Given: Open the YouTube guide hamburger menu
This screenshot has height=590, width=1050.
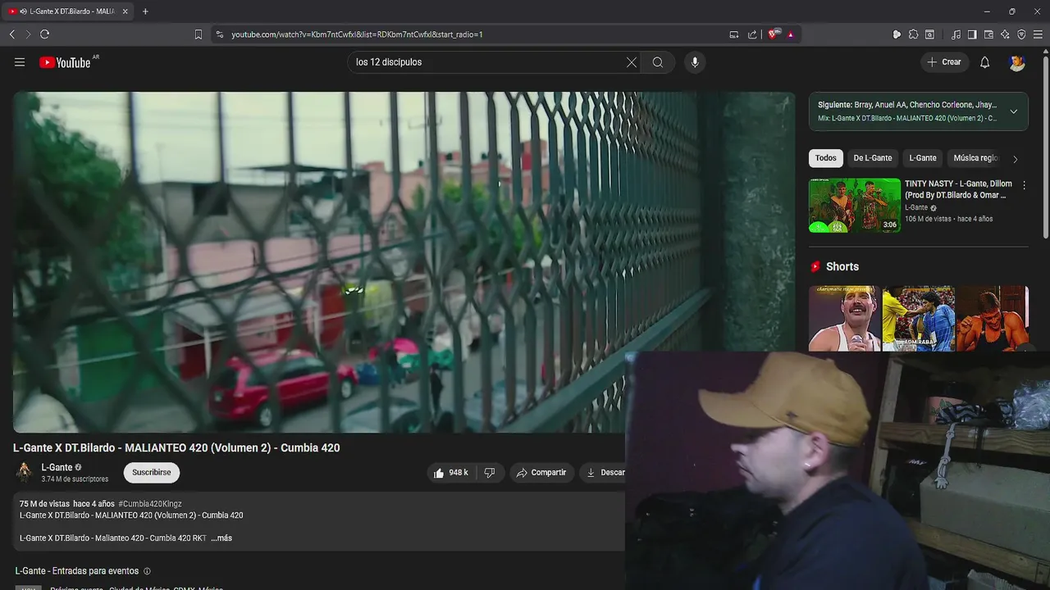Looking at the screenshot, I should pyautogui.click(x=20, y=62).
